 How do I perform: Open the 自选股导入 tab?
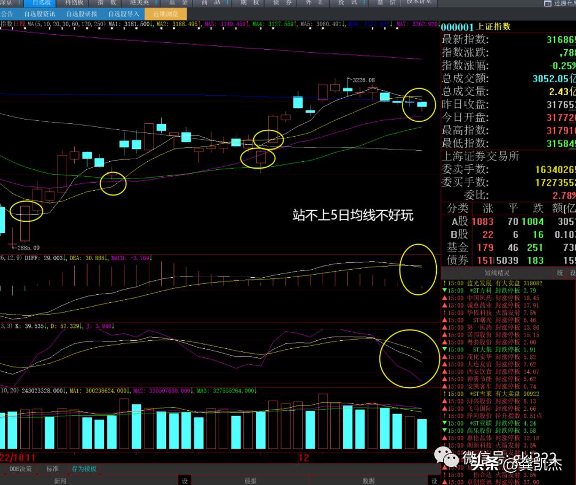pos(123,14)
